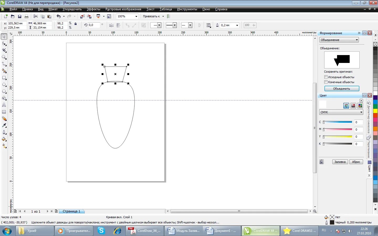This screenshot has width=378, height=236.
Task: Open the start arrowhead dropdown
Action: tap(159, 25)
